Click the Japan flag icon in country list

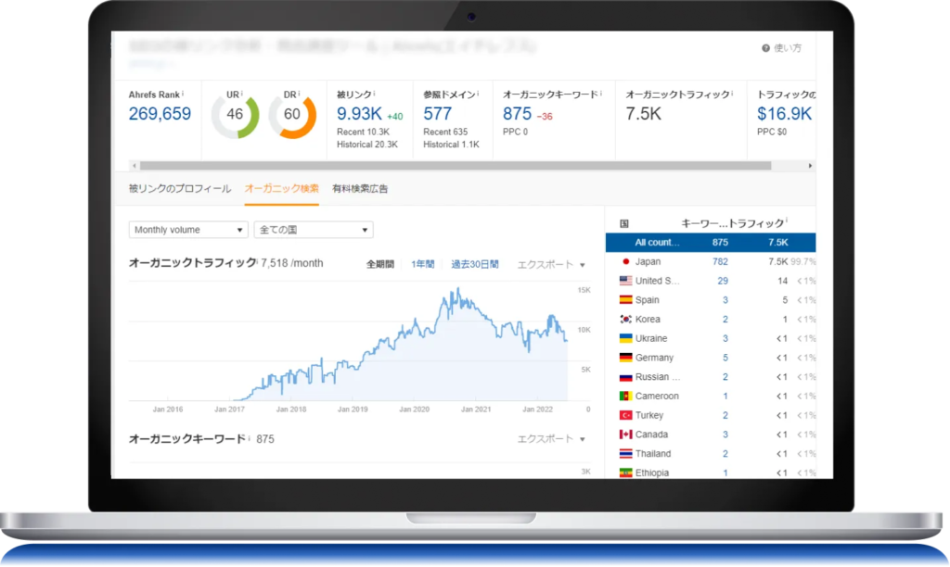click(624, 261)
